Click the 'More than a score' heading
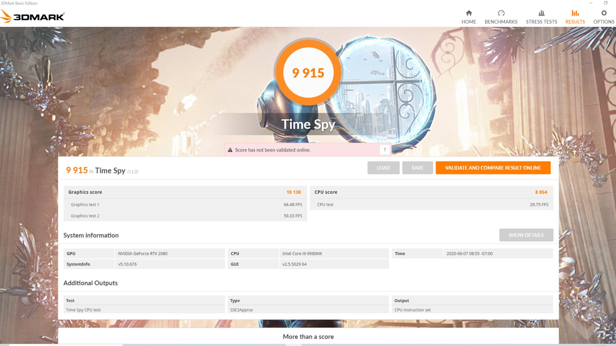616x346 pixels. (x=308, y=337)
